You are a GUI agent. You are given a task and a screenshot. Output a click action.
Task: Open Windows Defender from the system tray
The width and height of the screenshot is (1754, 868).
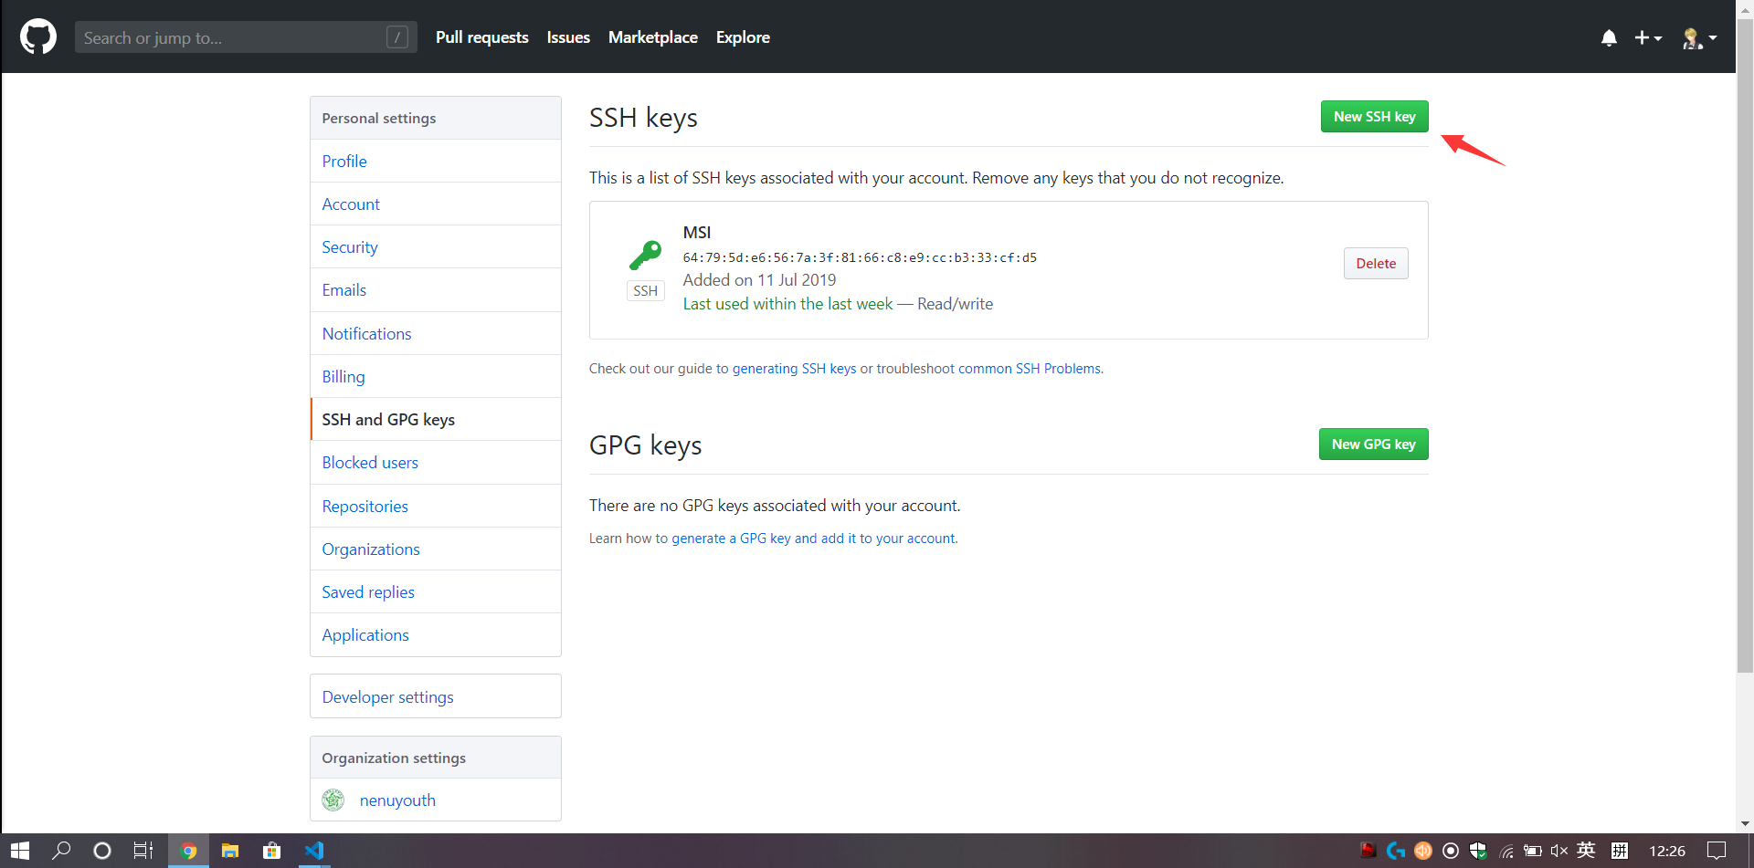click(1477, 851)
